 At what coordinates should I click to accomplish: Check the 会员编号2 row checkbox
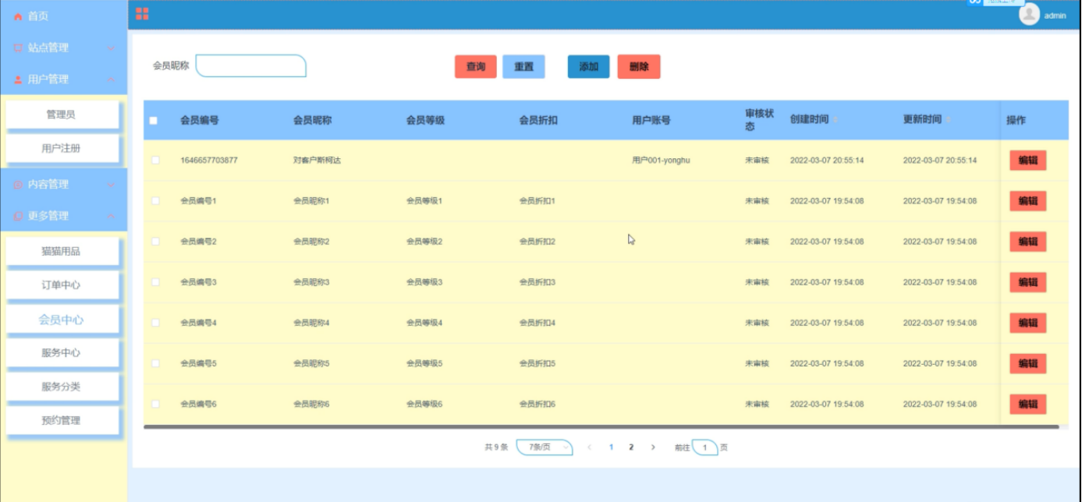coord(155,242)
